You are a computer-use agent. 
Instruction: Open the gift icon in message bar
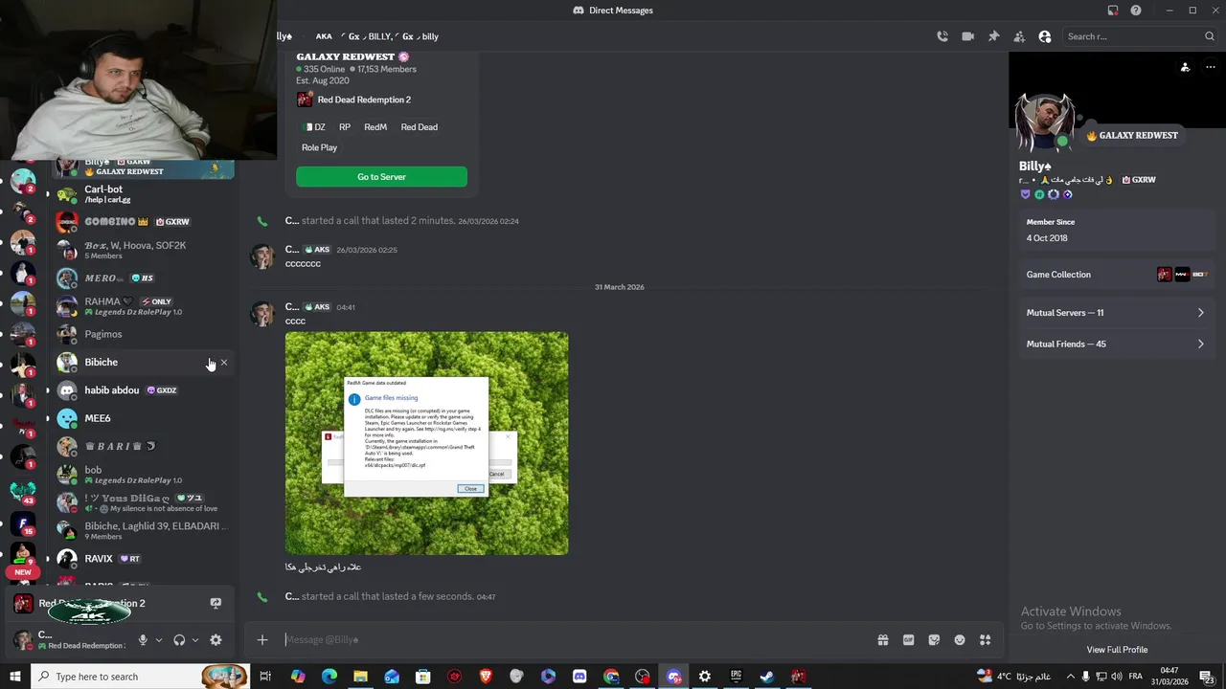[x=883, y=640]
